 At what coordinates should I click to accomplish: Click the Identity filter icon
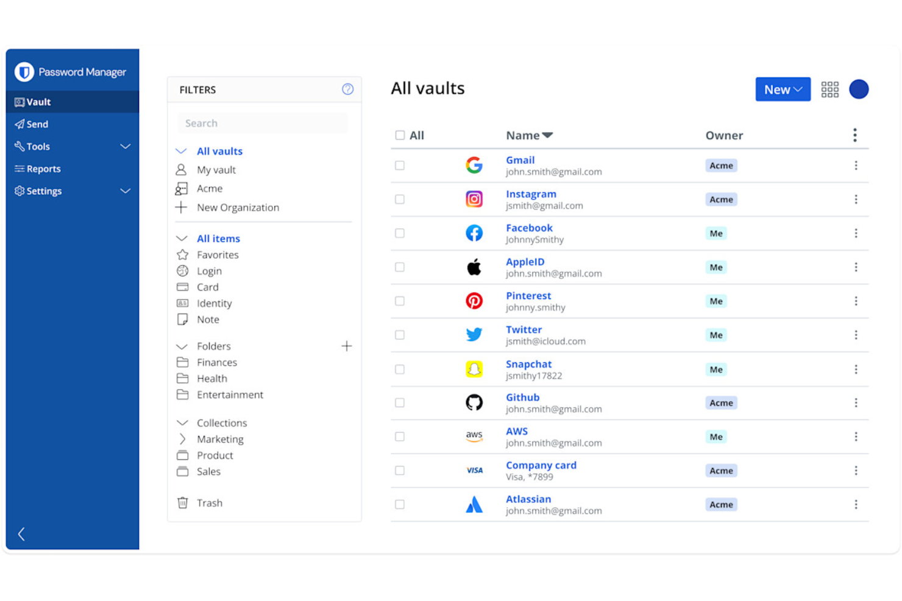(x=182, y=303)
